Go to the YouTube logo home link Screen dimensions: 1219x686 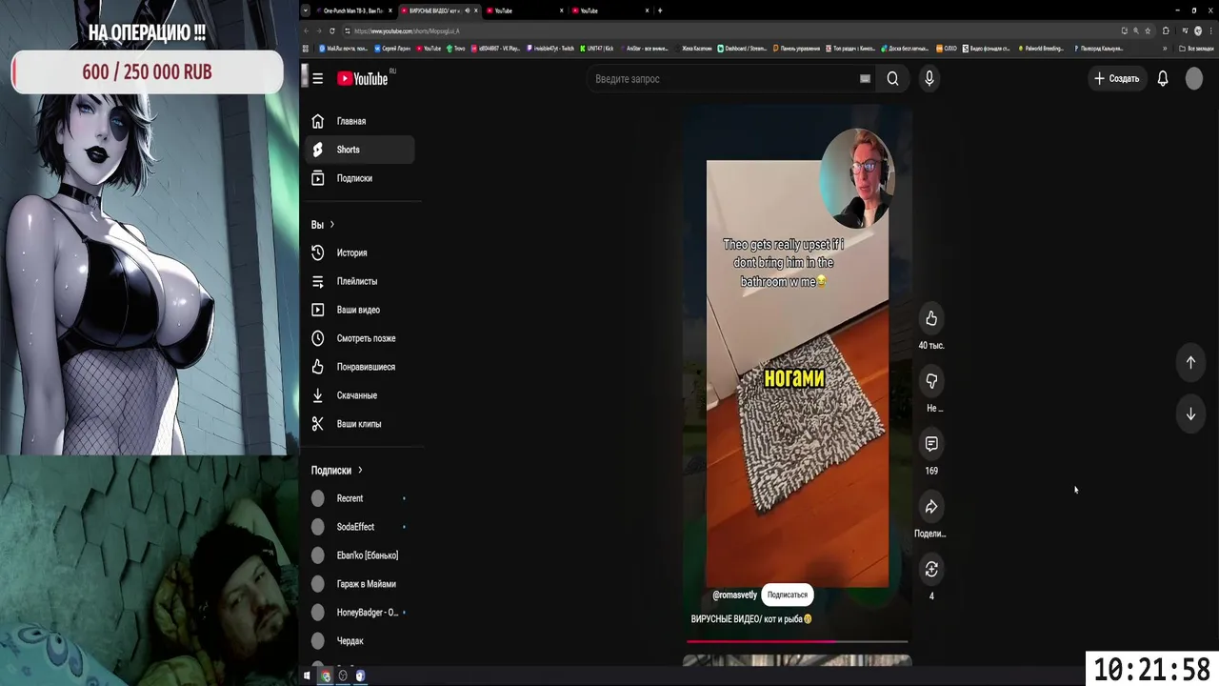pos(363,79)
